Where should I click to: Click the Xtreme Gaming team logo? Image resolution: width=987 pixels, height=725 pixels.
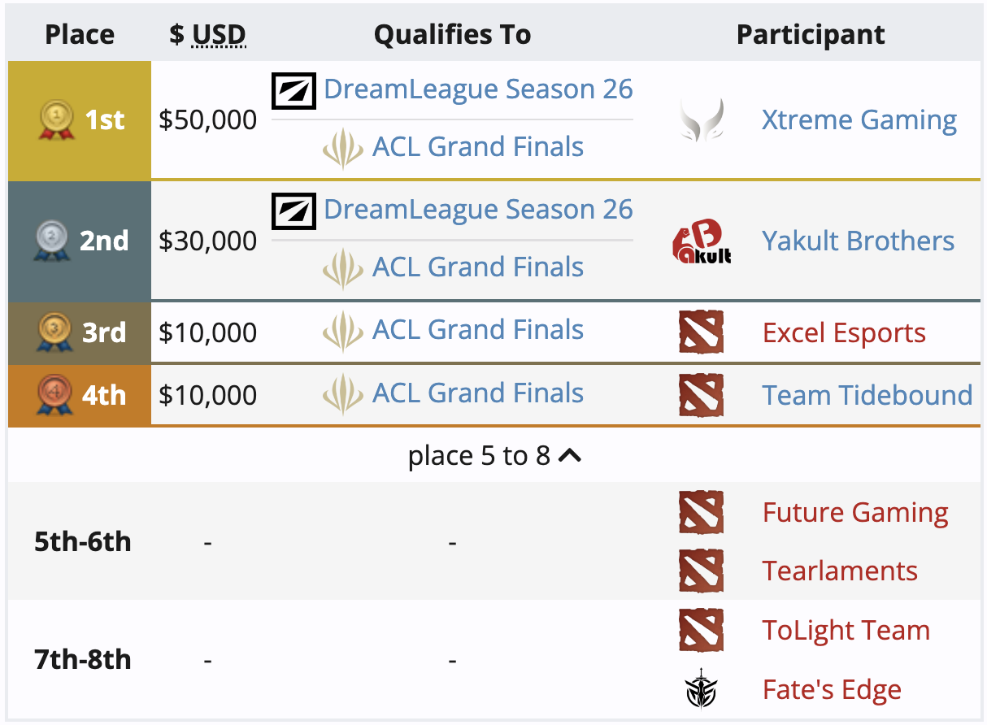[701, 120]
